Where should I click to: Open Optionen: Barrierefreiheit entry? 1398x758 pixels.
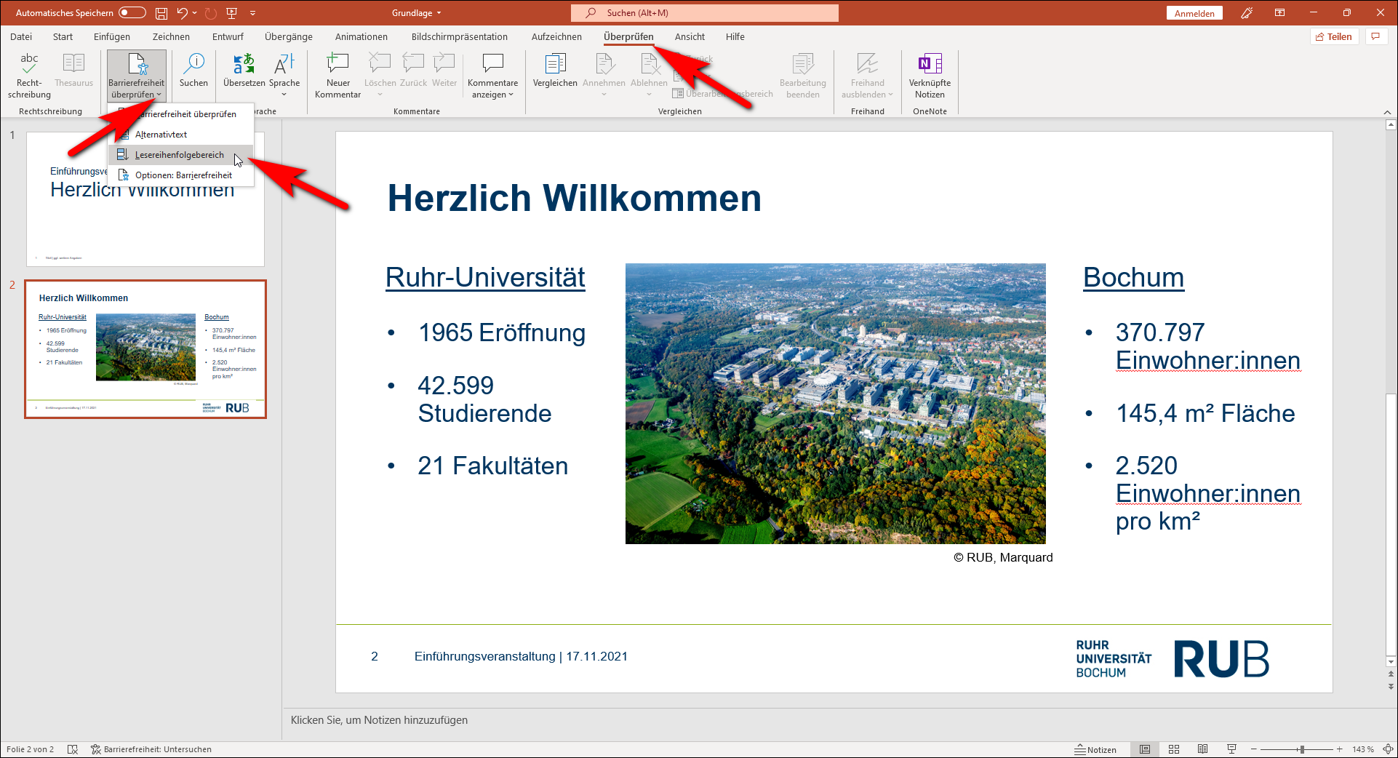tap(180, 175)
